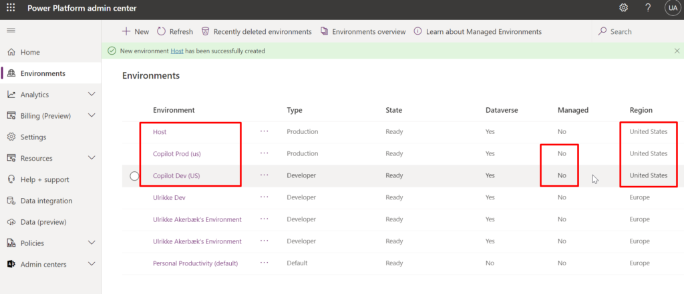Click the Analytics chart icon

11,95
